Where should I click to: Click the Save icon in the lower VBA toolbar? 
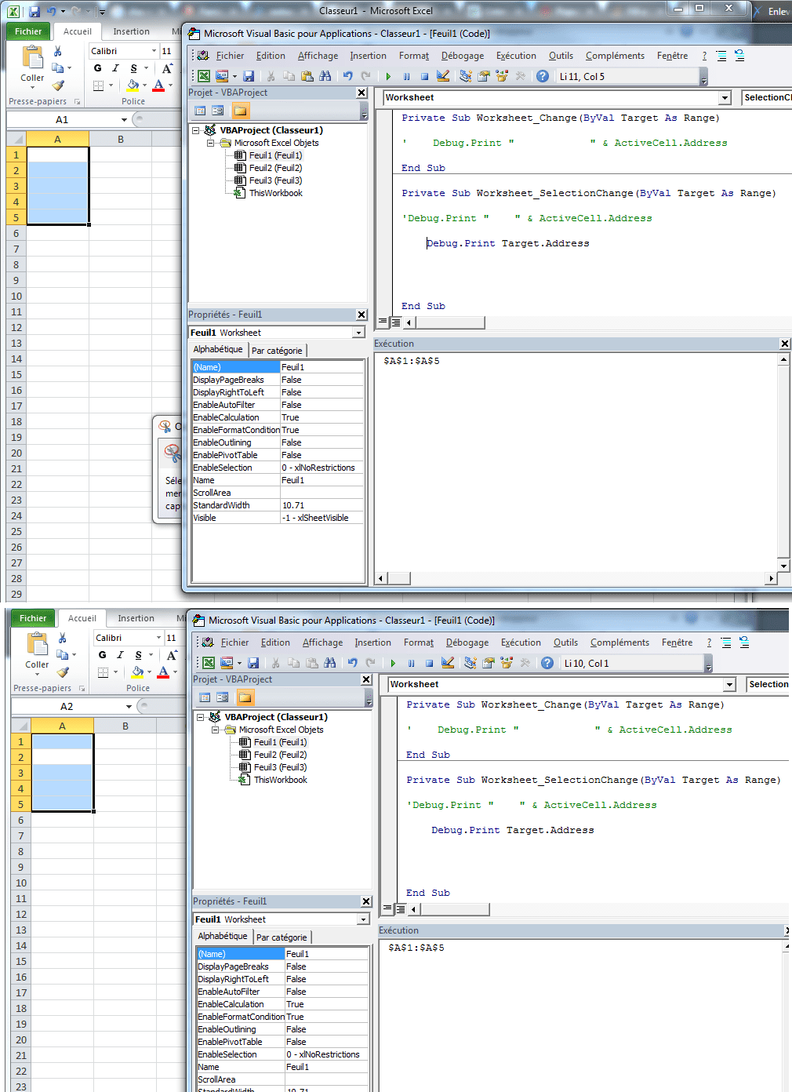[253, 663]
